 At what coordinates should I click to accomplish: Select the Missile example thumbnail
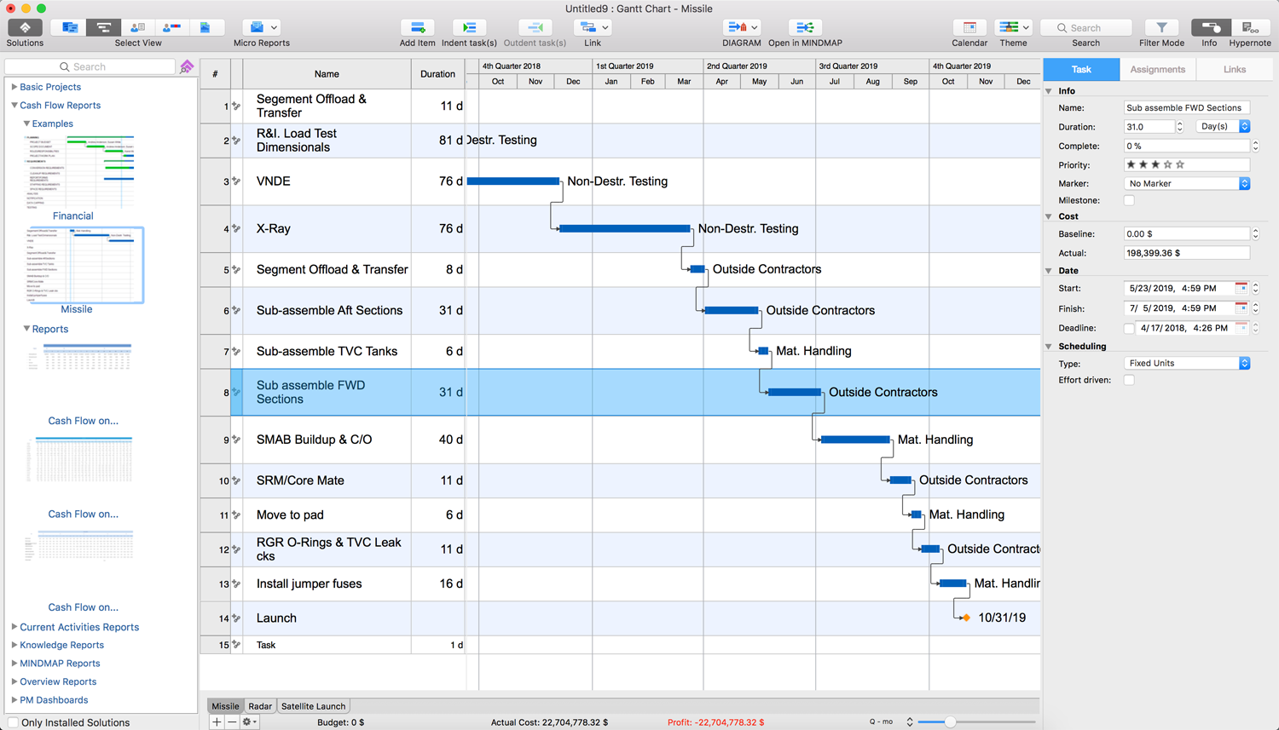pyautogui.click(x=84, y=266)
